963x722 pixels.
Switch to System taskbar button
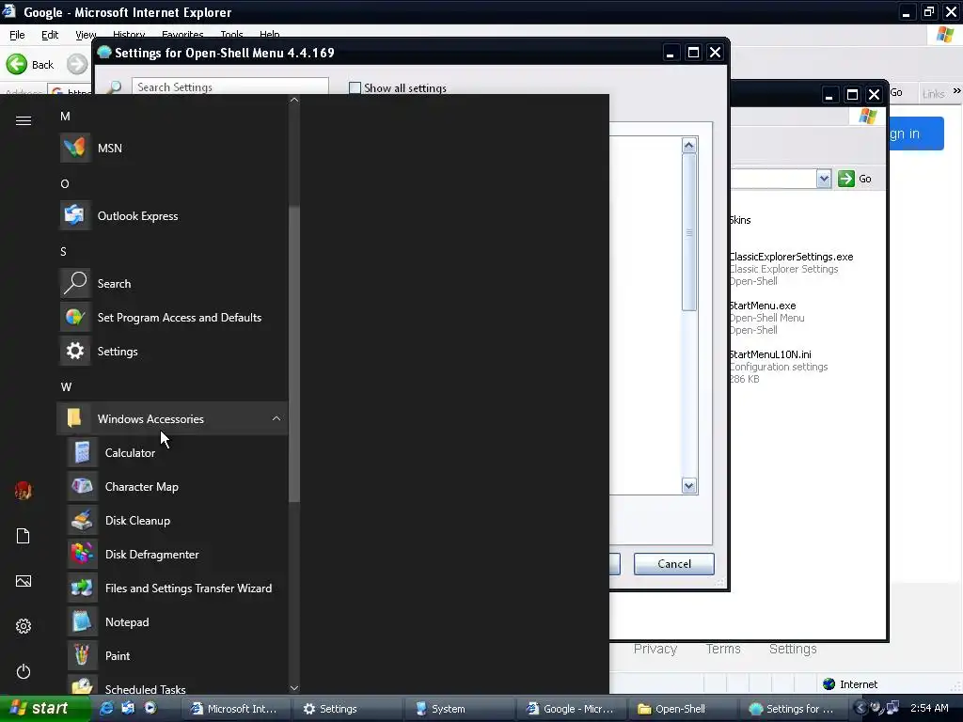click(x=461, y=709)
